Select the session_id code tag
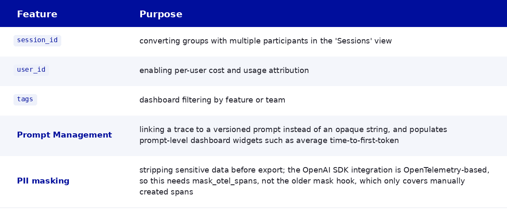The width and height of the screenshot is (507, 216). [37, 40]
